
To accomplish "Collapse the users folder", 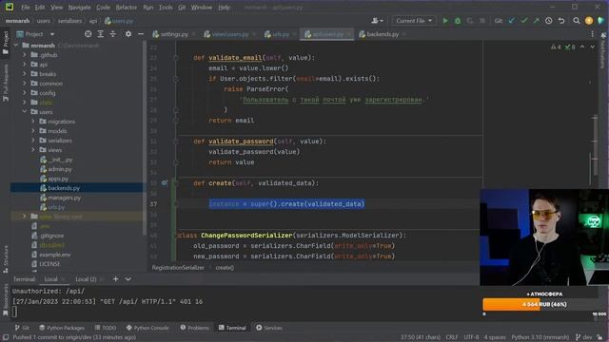I will pos(25,112).
